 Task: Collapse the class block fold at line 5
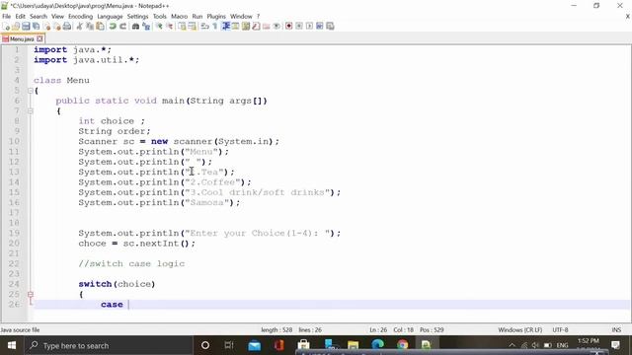31,91
